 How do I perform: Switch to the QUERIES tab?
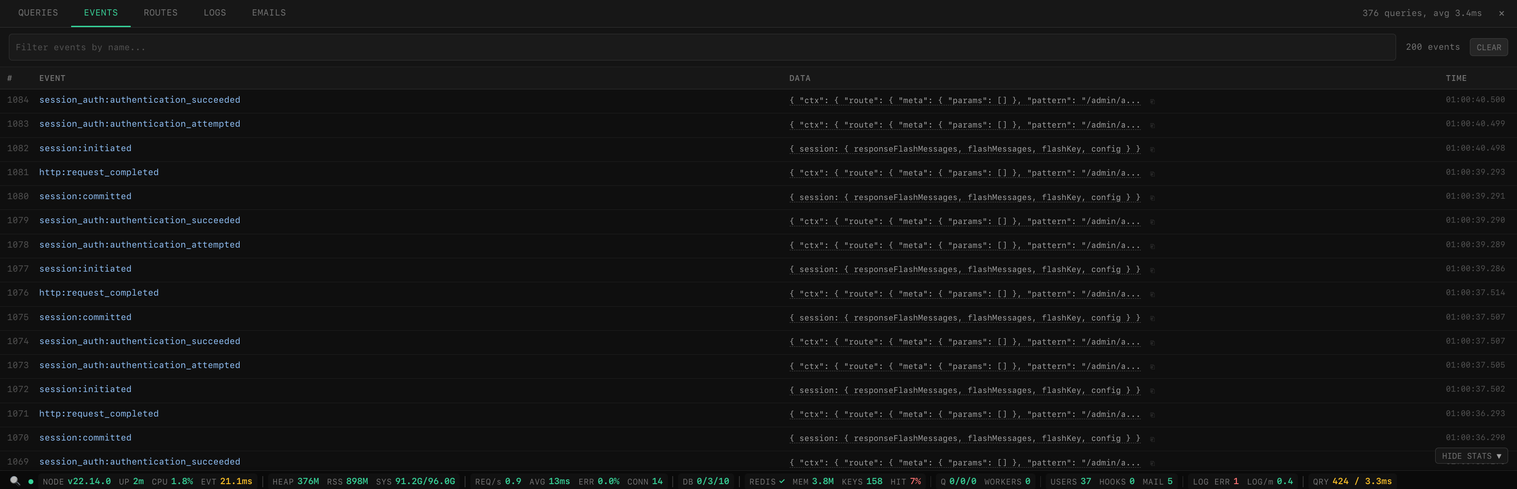[x=38, y=12]
